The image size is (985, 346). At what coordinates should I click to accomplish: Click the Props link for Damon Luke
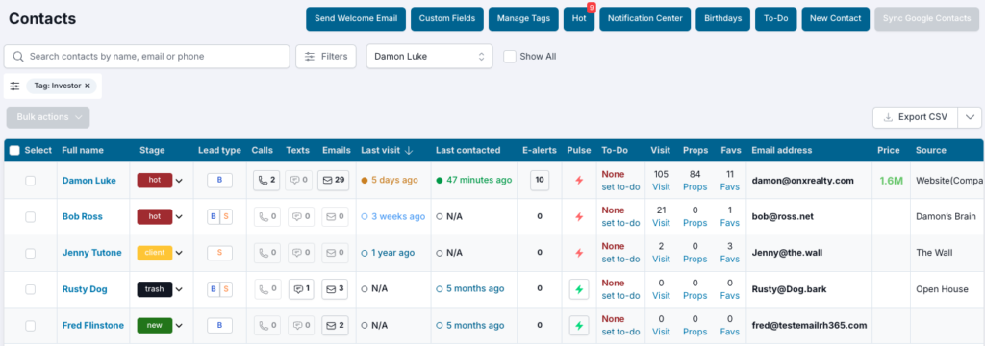[x=695, y=186]
